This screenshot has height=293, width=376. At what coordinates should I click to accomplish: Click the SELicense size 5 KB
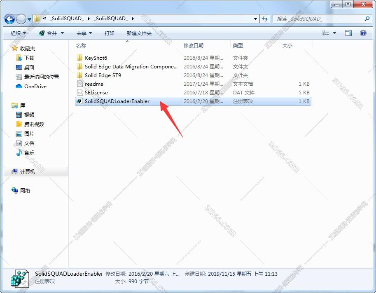(304, 92)
